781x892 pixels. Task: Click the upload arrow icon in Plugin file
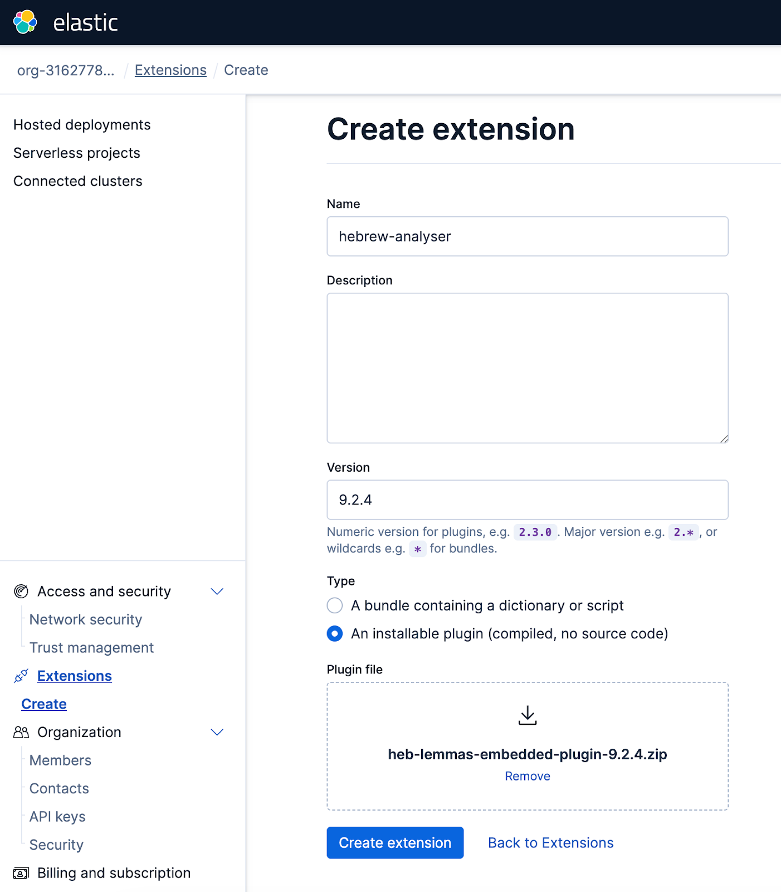click(x=528, y=715)
